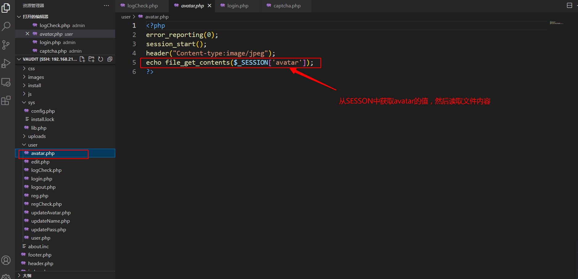Open the explorer more actions ellipsis
Image resolution: width=578 pixels, height=279 pixels.
pyautogui.click(x=106, y=6)
